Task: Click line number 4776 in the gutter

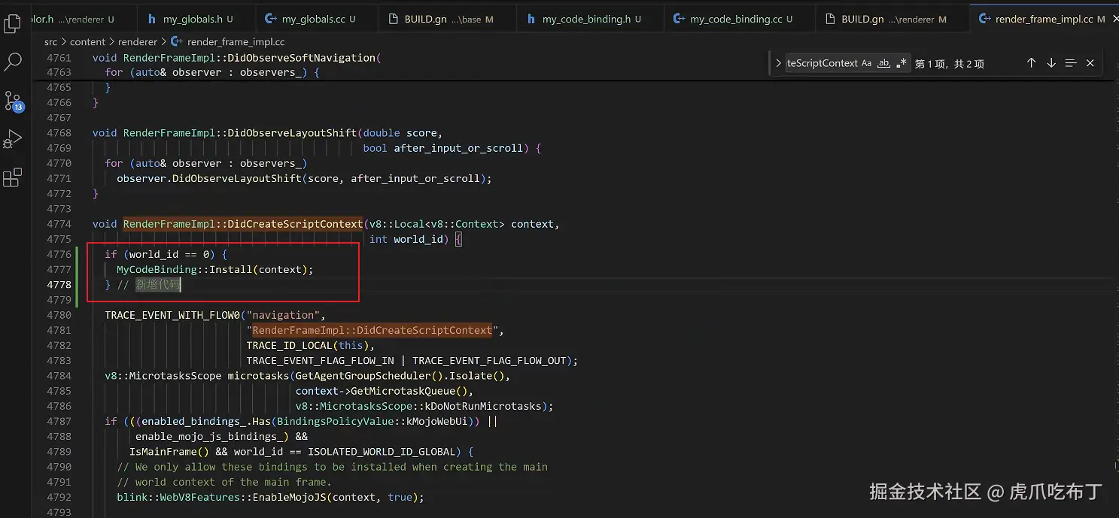Action: pos(59,254)
